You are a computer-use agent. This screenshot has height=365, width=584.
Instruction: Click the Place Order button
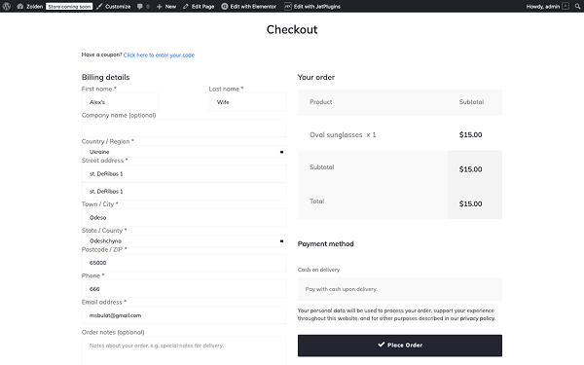400,346
